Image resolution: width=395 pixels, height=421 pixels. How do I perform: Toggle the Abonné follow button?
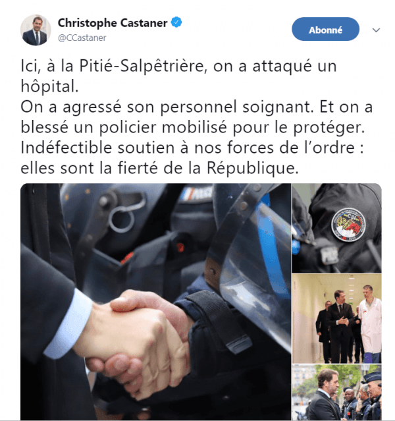coord(325,29)
